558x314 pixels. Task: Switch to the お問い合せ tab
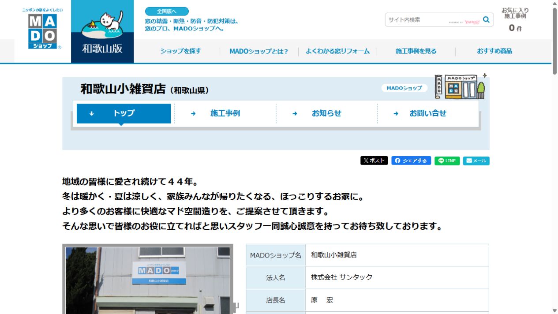coord(428,113)
